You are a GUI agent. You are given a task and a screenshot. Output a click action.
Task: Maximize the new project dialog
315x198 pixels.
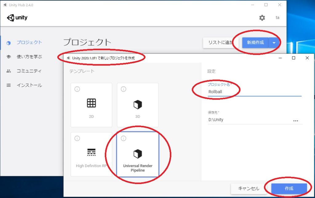click(x=293, y=58)
